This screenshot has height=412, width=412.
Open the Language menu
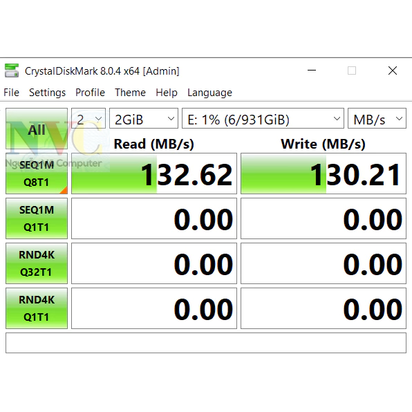coord(209,93)
